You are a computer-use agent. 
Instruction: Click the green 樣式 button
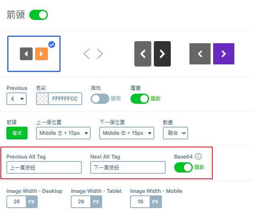point(17,133)
